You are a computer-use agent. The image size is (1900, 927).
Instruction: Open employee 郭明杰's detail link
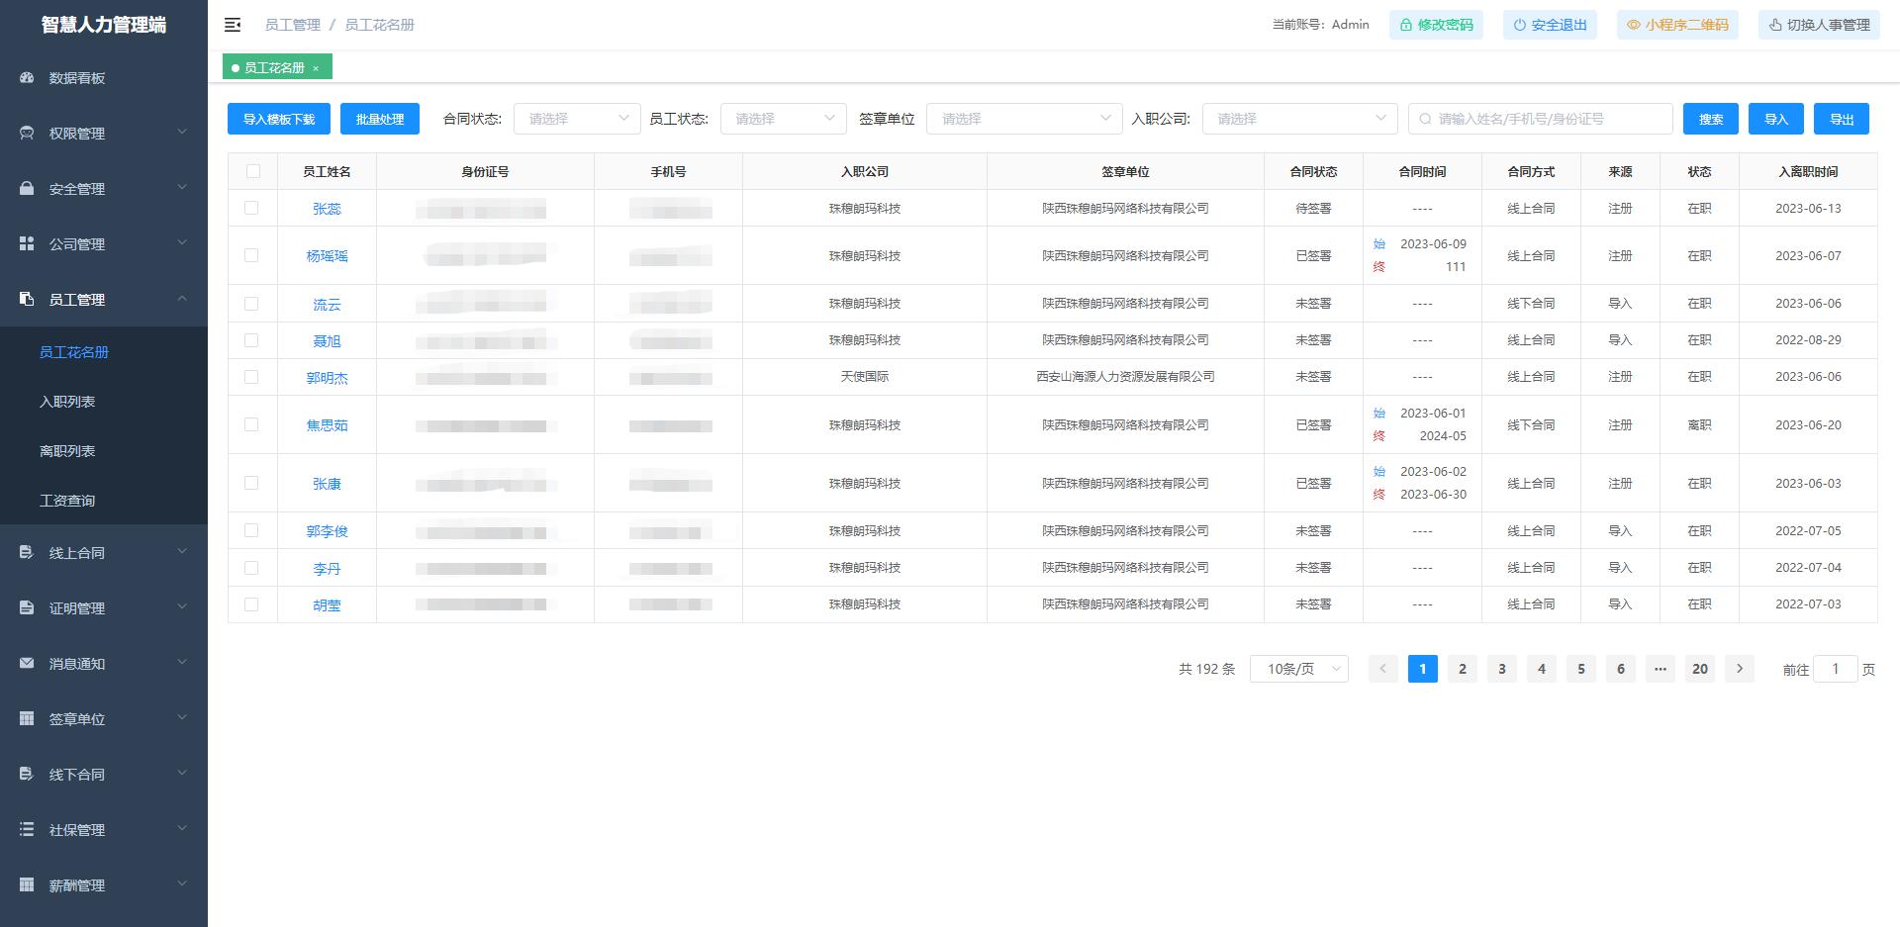pyautogui.click(x=328, y=377)
